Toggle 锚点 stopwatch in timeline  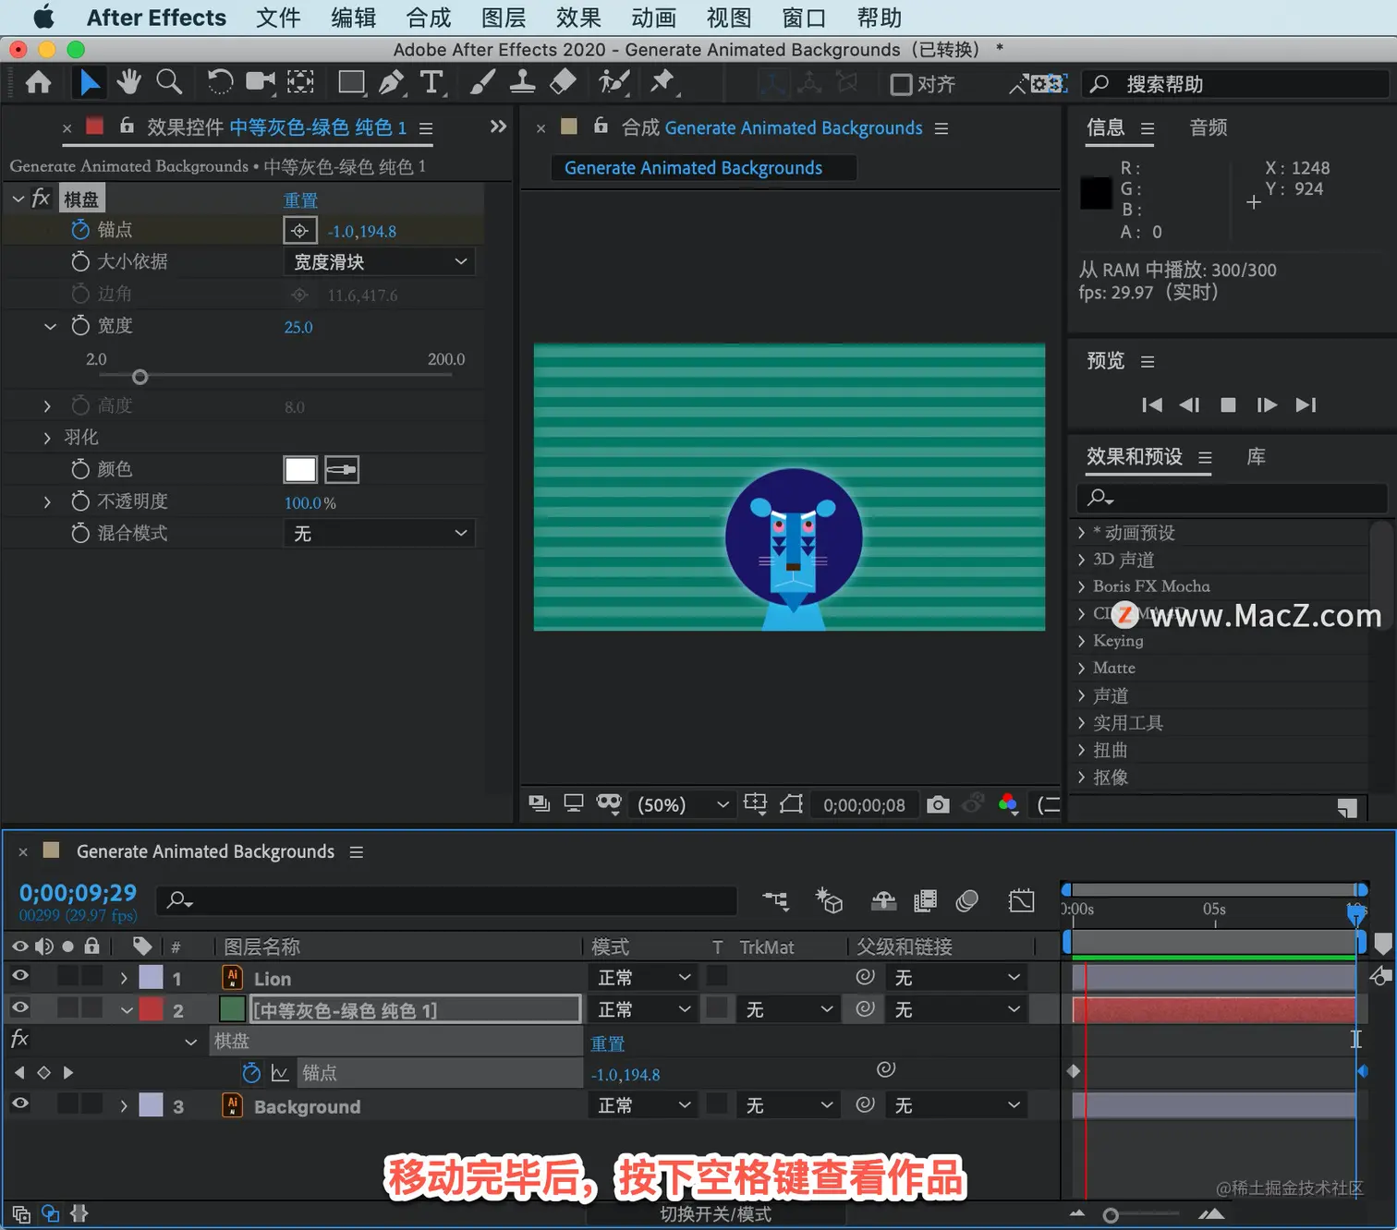[x=251, y=1073]
